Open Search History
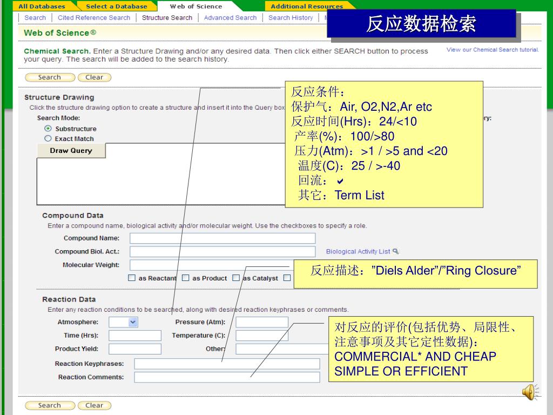Viewport: 553px width, 415px height. tap(291, 18)
